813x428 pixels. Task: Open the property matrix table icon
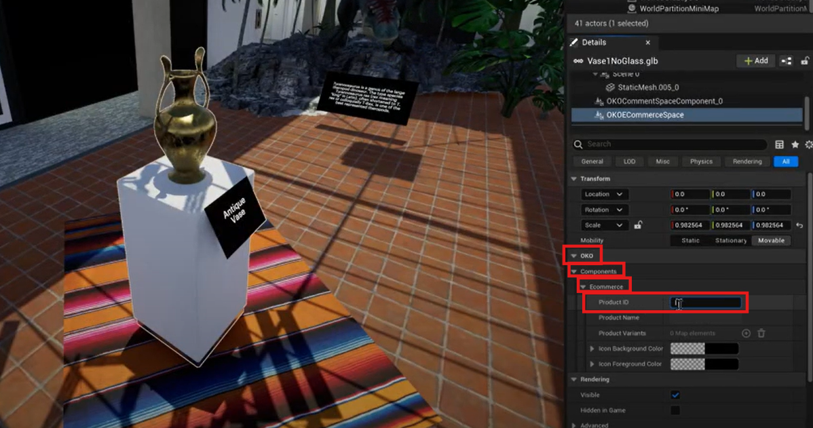click(779, 144)
